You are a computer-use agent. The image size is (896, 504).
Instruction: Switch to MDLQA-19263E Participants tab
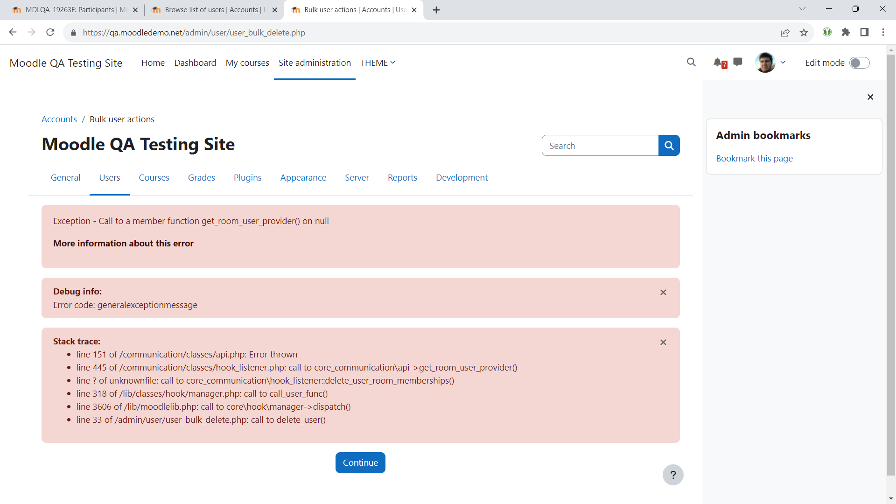tap(75, 10)
